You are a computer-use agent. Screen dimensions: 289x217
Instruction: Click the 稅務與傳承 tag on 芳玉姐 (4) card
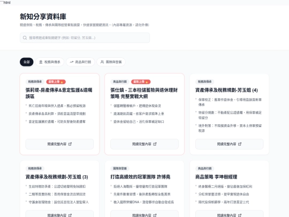[205, 81]
